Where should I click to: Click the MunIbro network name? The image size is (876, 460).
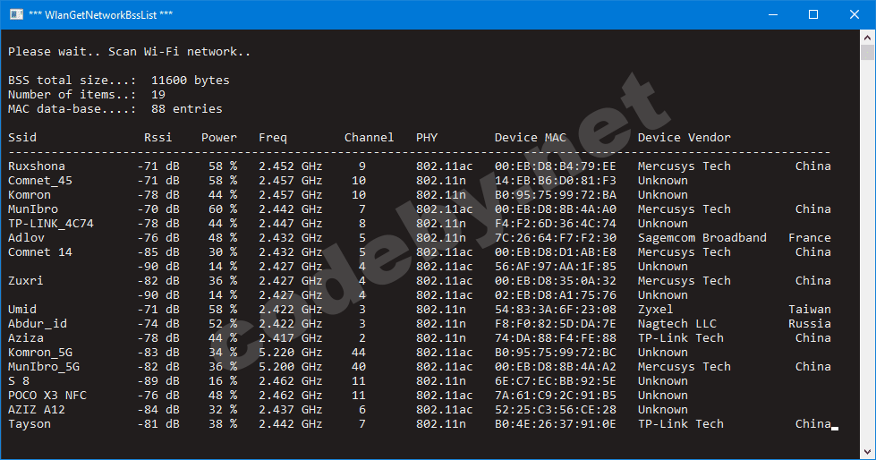click(x=33, y=209)
